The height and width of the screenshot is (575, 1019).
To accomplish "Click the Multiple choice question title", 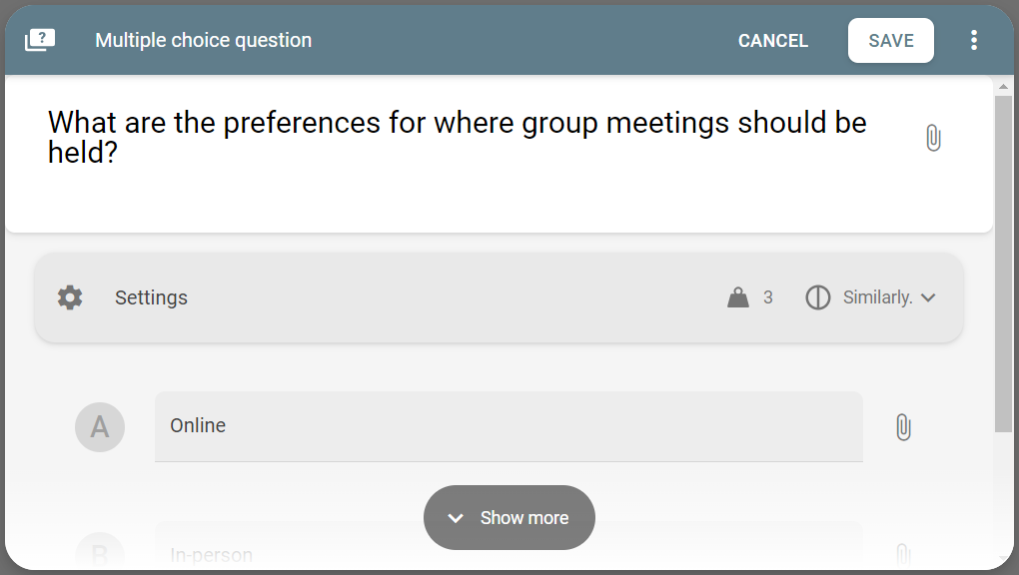I will point(204,40).
